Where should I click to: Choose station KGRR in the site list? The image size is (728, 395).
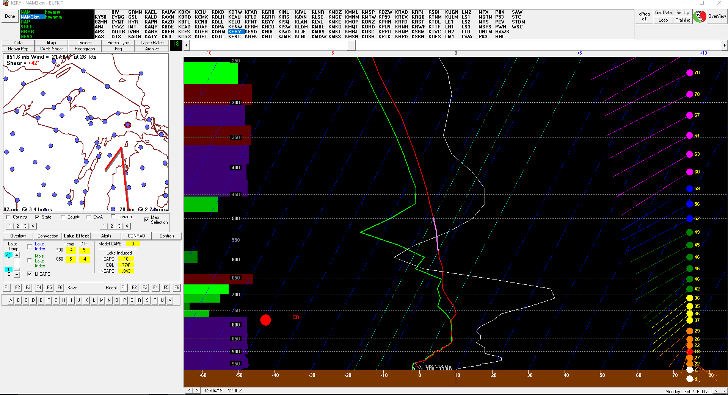click(x=268, y=17)
